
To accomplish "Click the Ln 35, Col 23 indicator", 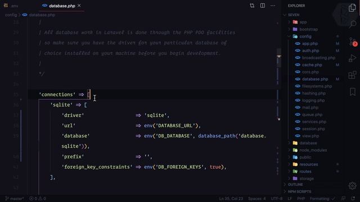I will point(231,199).
